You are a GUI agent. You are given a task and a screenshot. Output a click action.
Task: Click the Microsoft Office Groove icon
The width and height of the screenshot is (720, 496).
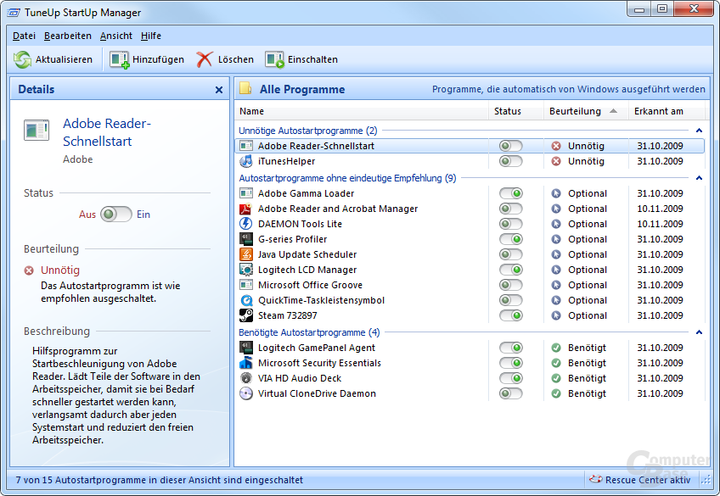246,285
